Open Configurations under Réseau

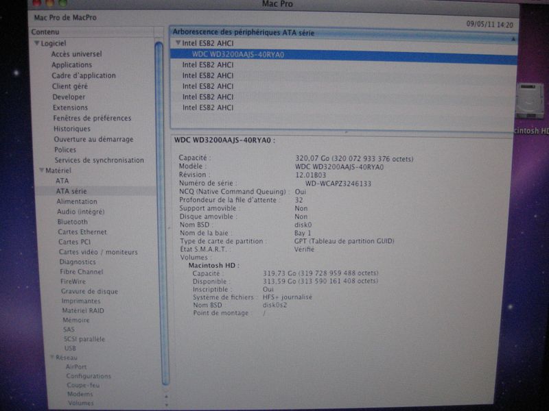(x=89, y=376)
